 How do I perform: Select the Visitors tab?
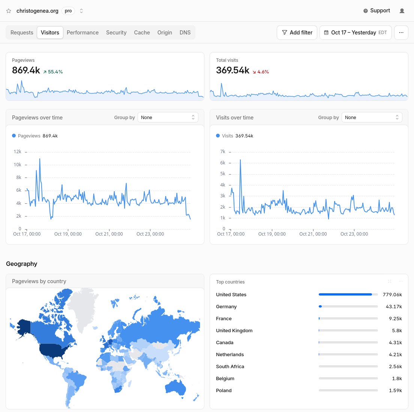pyautogui.click(x=50, y=33)
